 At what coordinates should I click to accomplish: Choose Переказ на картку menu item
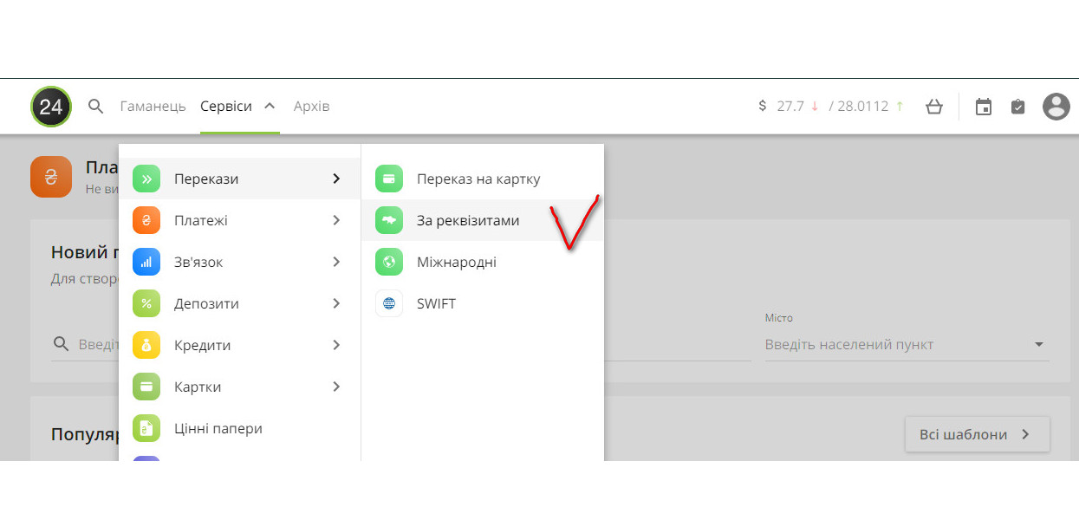pos(478,179)
